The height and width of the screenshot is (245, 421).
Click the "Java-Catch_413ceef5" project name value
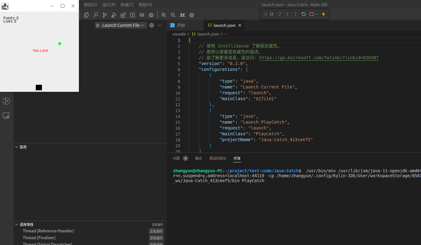coord(286,140)
